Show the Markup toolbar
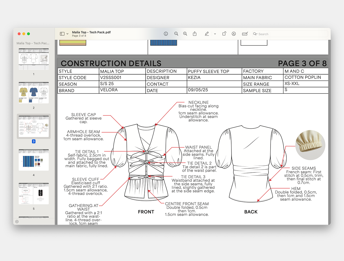The width and height of the screenshot is (344, 261). (x=234, y=34)
